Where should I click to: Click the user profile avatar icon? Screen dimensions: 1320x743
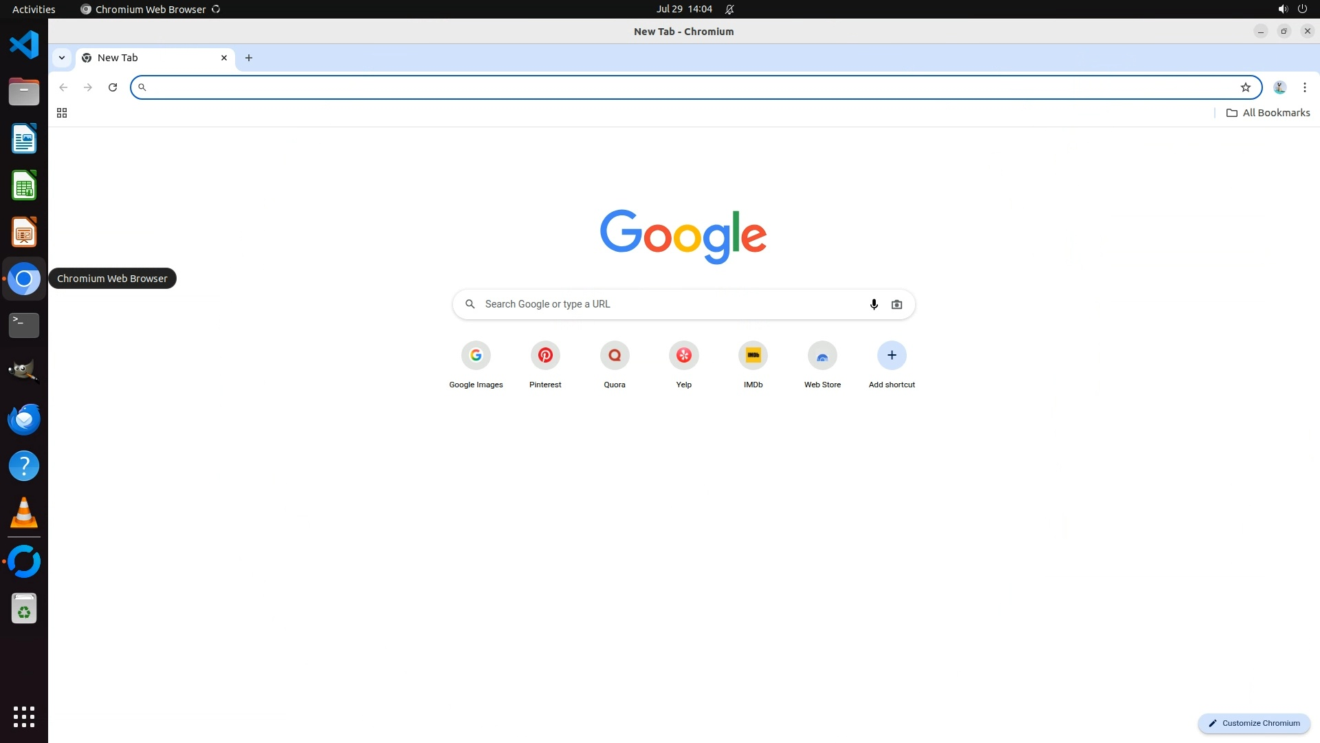(1279, 87)
